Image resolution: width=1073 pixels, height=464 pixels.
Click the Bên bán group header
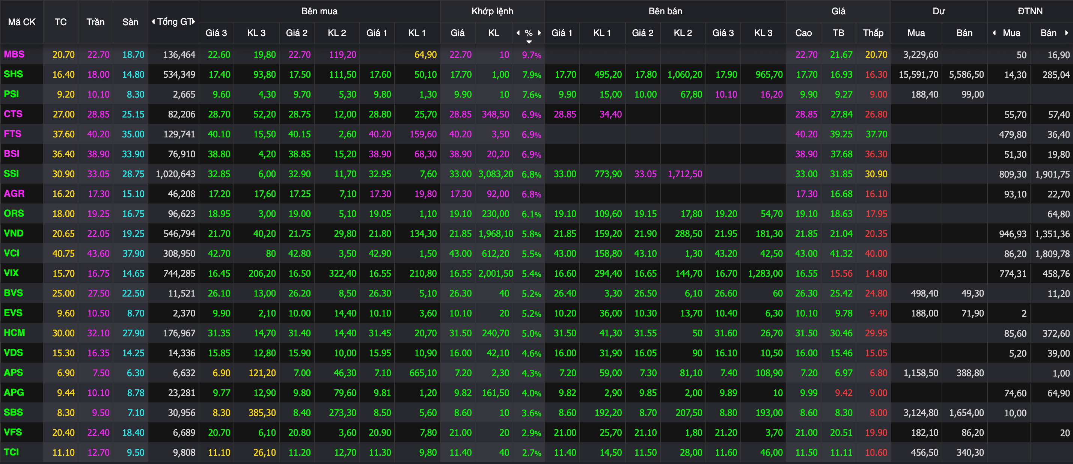pos(665,11)
